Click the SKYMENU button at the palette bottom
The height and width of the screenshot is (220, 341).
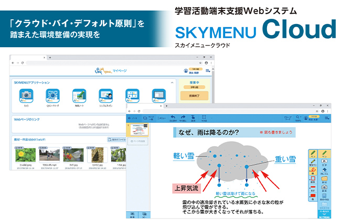pos(324,214)
